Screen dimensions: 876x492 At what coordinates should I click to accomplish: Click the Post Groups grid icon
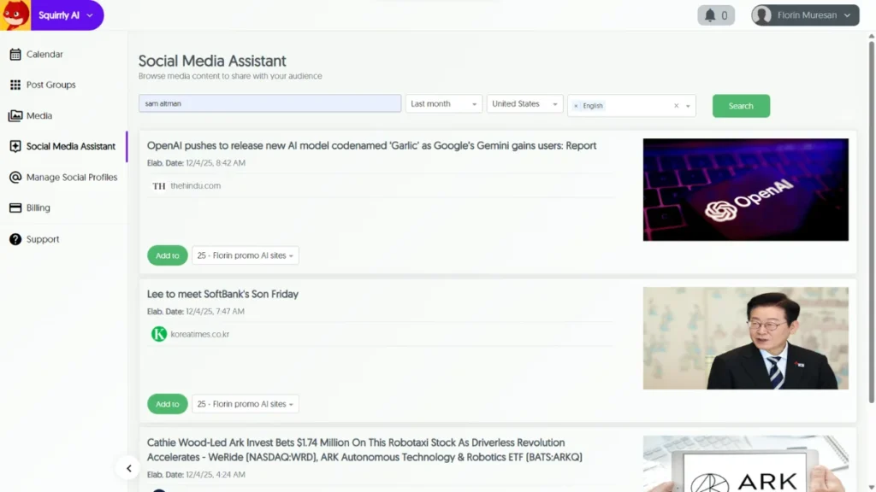[x=15, y=85]
